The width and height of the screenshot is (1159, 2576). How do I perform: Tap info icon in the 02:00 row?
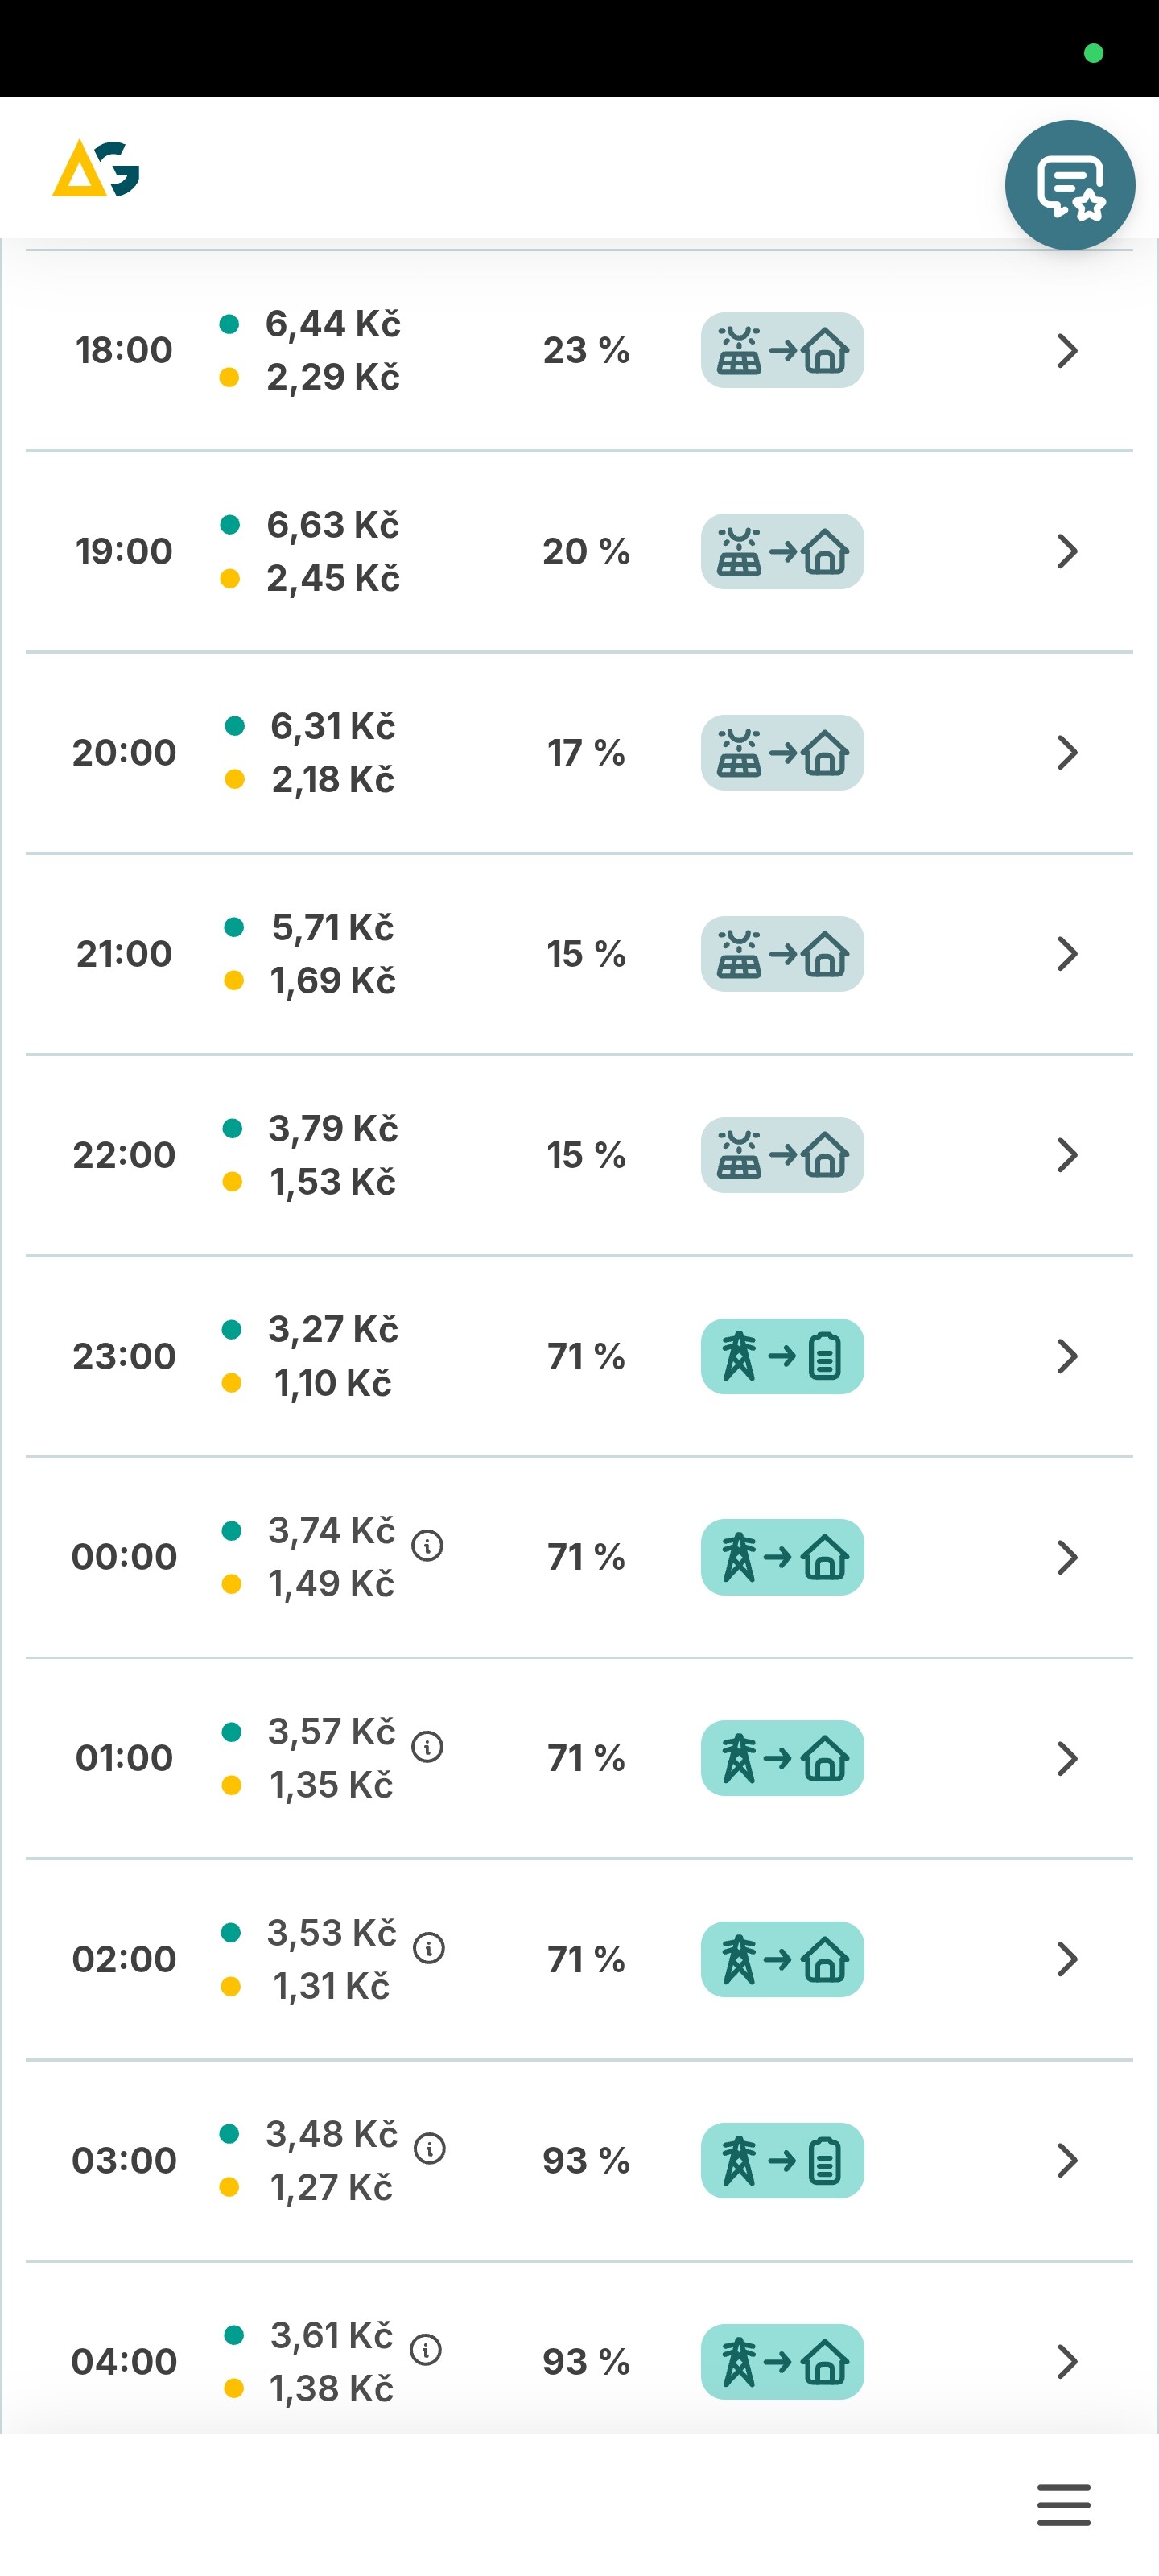click(x=429, y=1947)
